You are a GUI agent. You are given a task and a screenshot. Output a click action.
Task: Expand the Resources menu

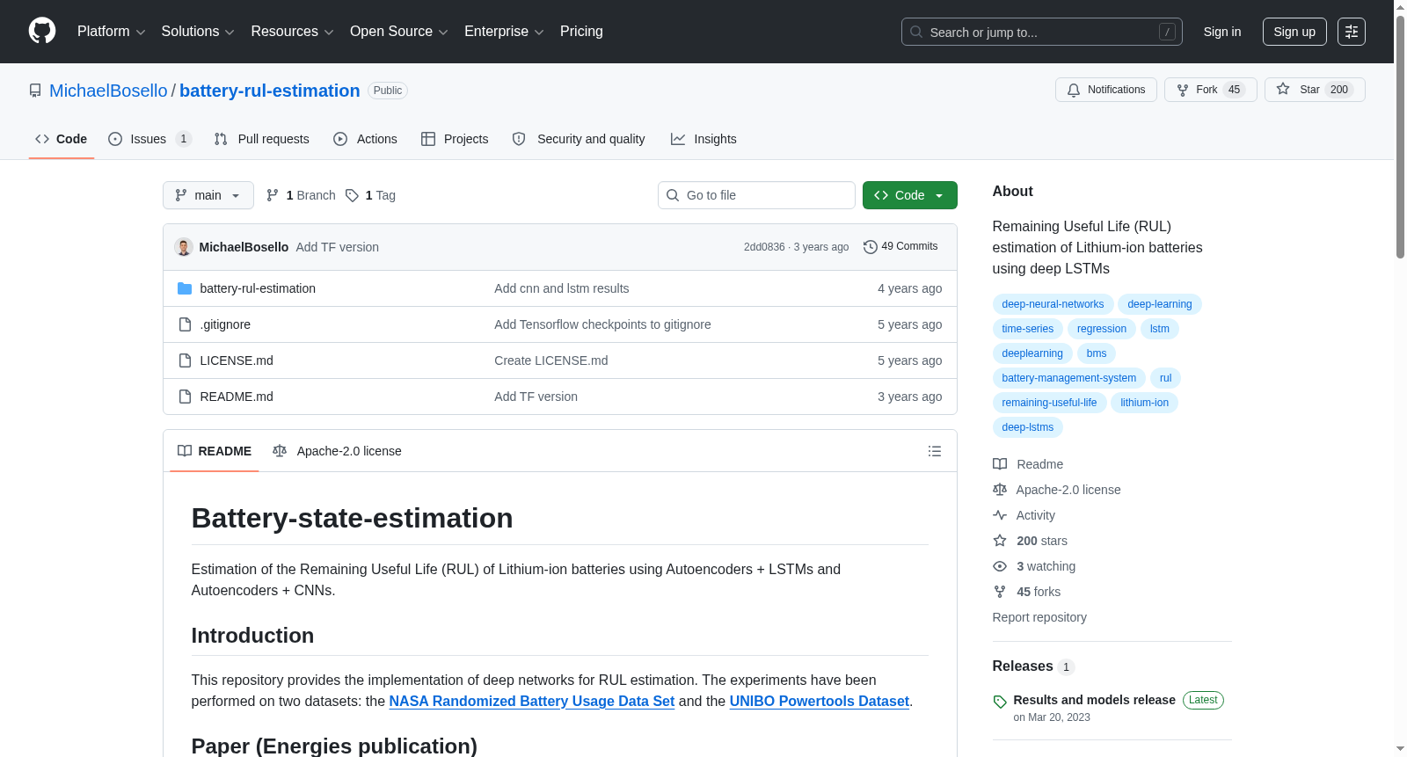[292, 32]
